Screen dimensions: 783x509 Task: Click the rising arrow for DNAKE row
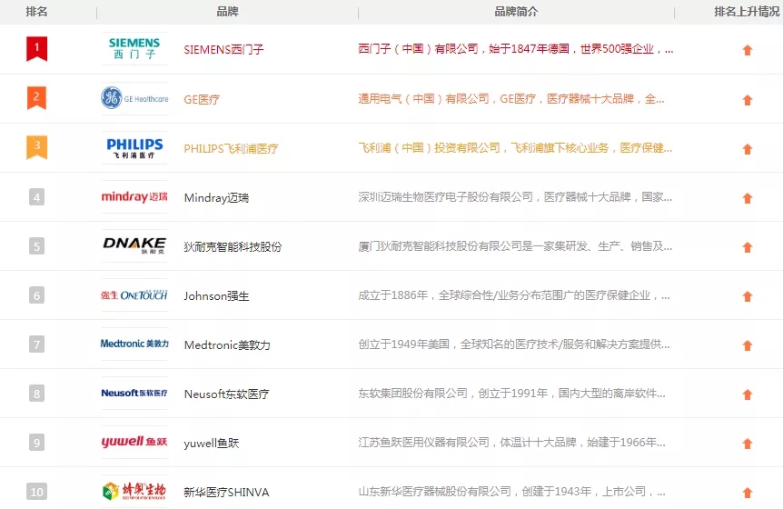pyautogui.click(x=748, y=247)
